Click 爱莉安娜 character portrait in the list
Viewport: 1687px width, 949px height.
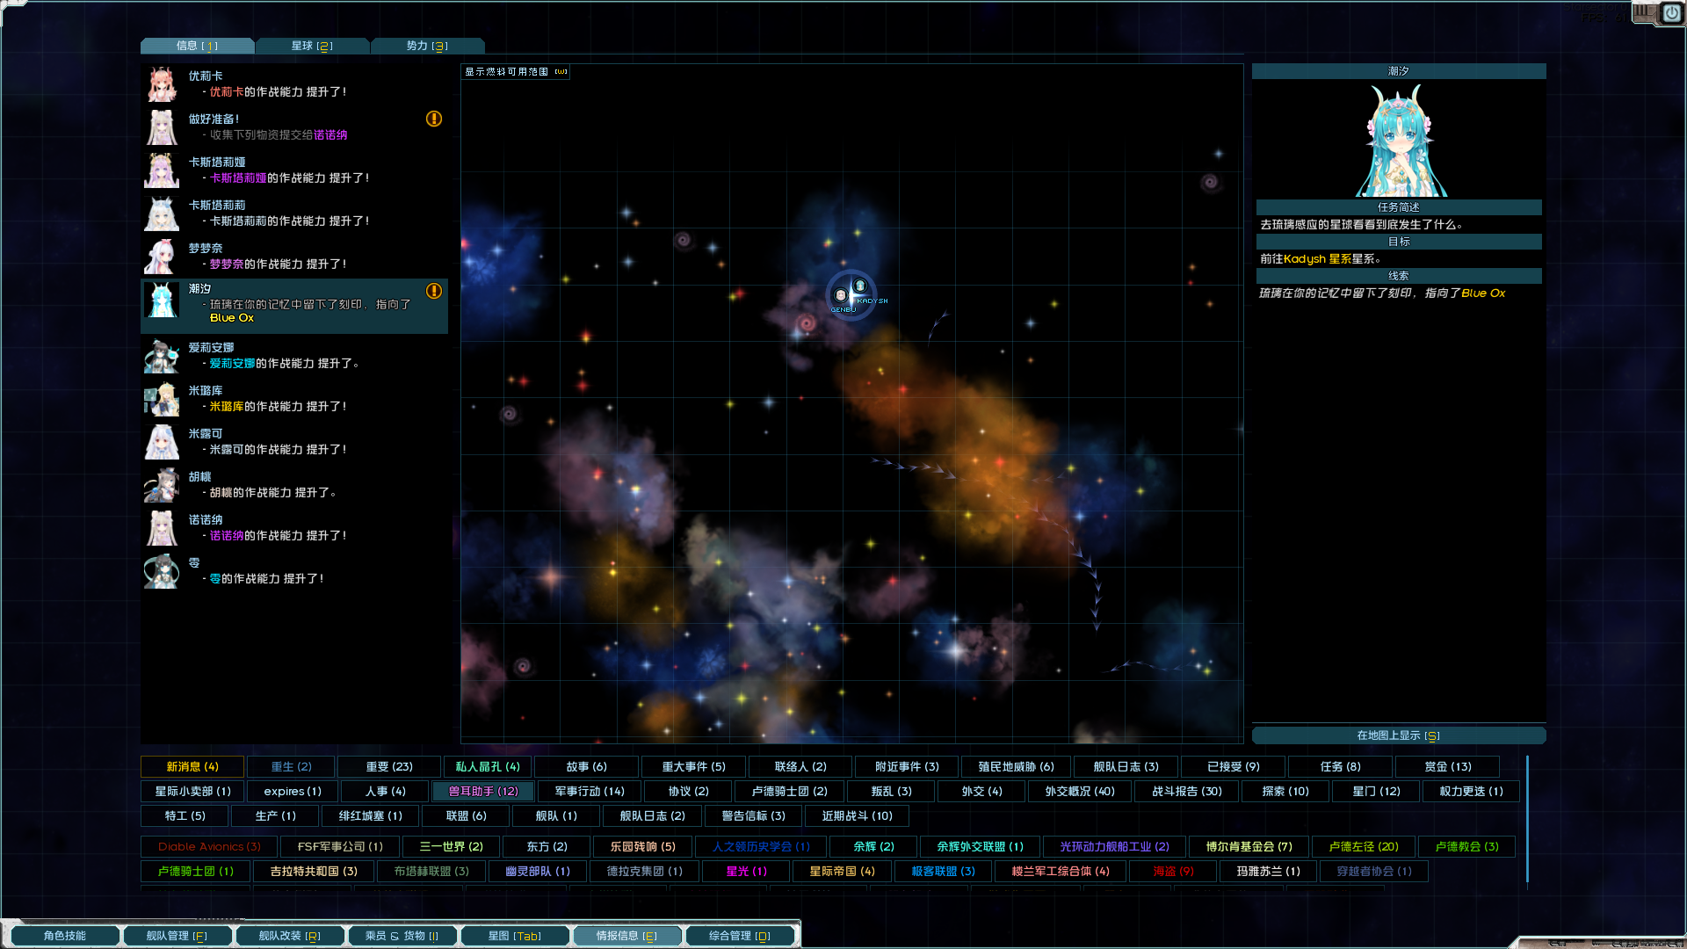pyautogui.click(x=162, y=356)
